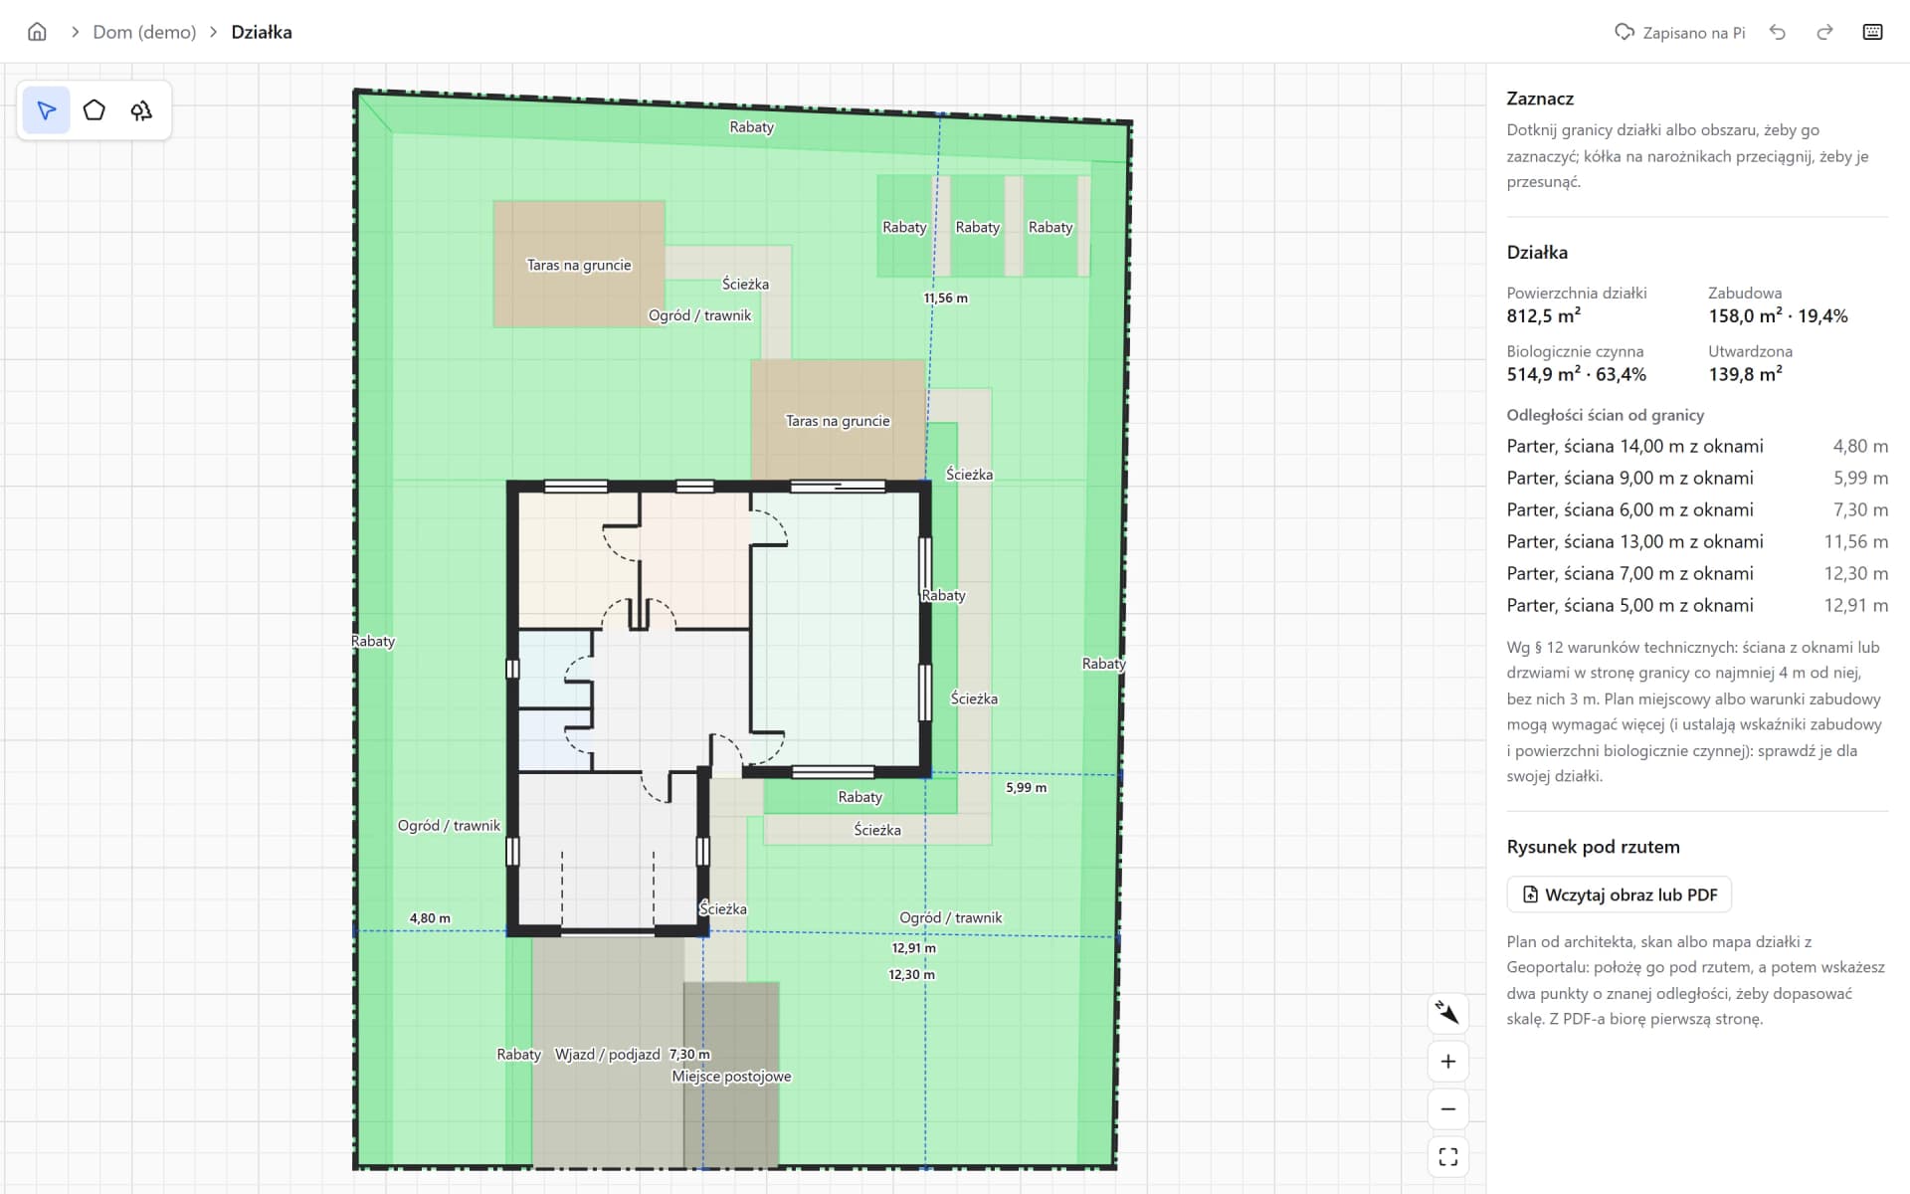Select row Parter, ściana 5,00 m z oknami
This screenshot has width=1910, height=1194.
tap(1697, 605)
